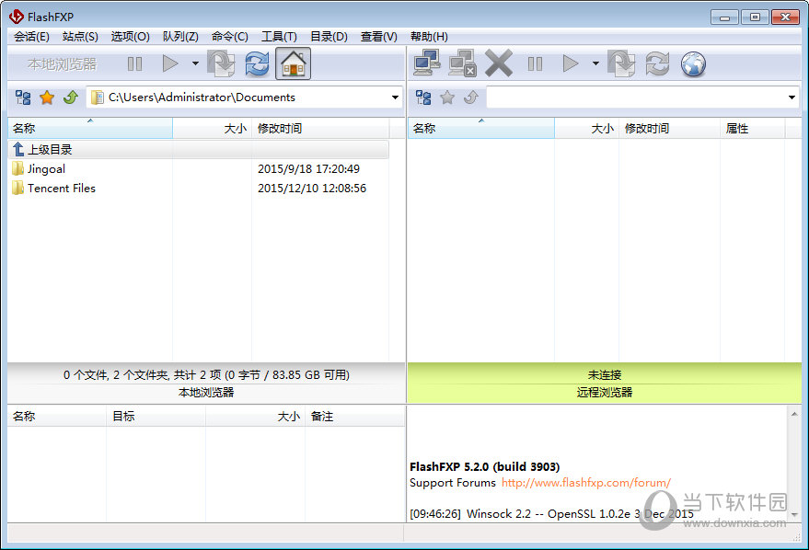The image size is (809, 550).
Task: Open the 工具(T) menu
Action: pos(279,37)
